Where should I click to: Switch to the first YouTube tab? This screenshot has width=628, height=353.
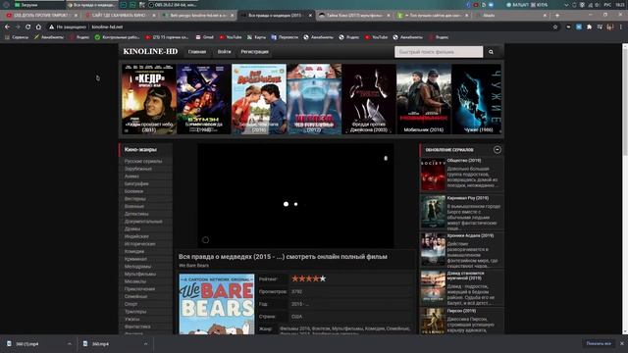pyautogui.click(x=41, y=16)
